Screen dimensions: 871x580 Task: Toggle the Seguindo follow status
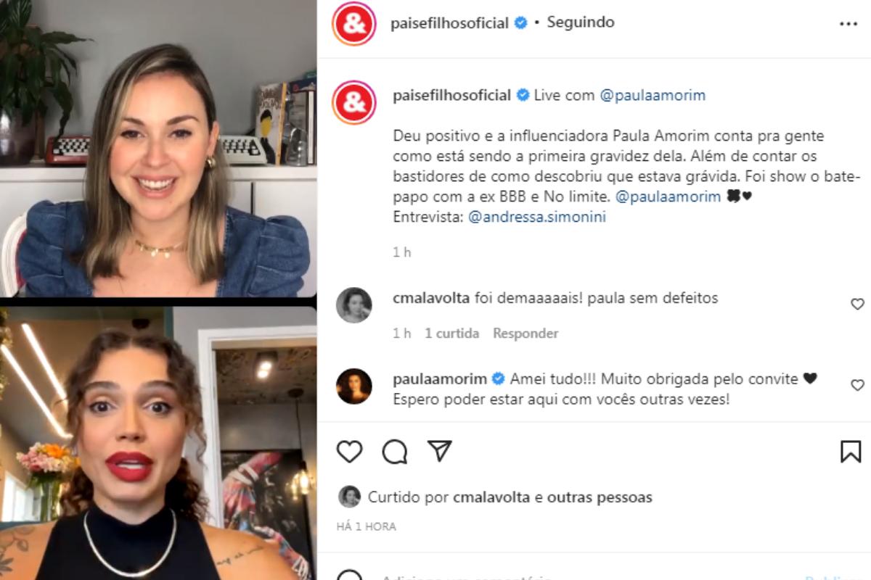click(x=581, y=22)
